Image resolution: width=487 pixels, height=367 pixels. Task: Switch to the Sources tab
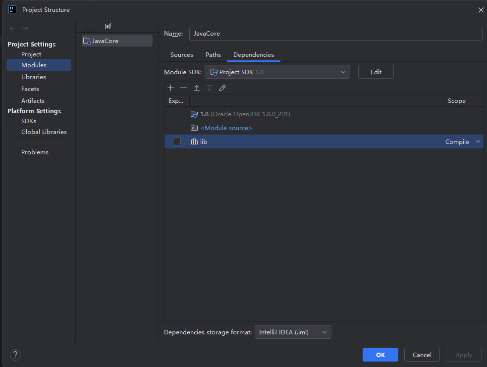point(182,55)
